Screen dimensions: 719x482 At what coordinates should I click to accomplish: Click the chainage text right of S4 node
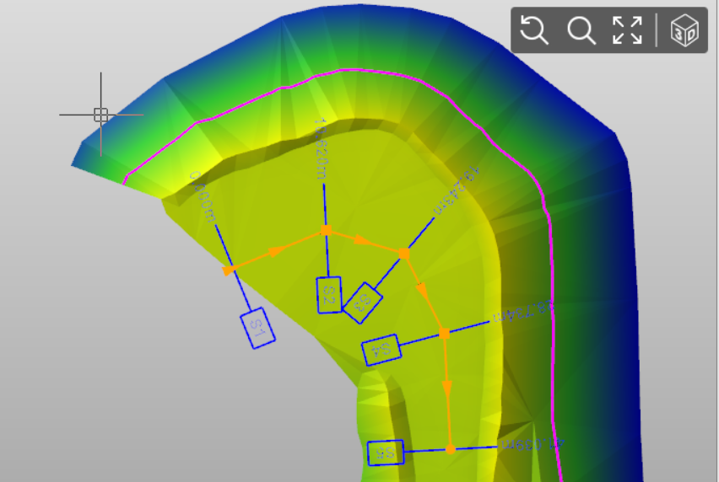click(523, 312)
